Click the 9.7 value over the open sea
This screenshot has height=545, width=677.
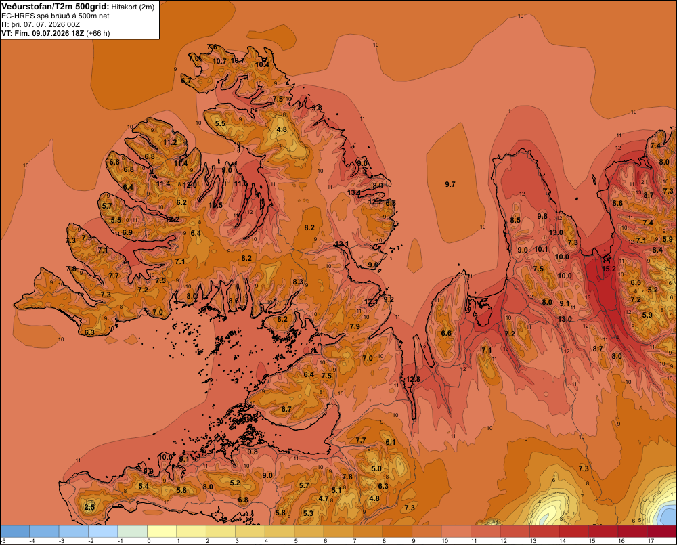(450, 184)
